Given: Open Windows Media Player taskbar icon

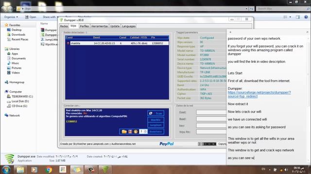Looking at the screenshot, I should tap(34, 170).
